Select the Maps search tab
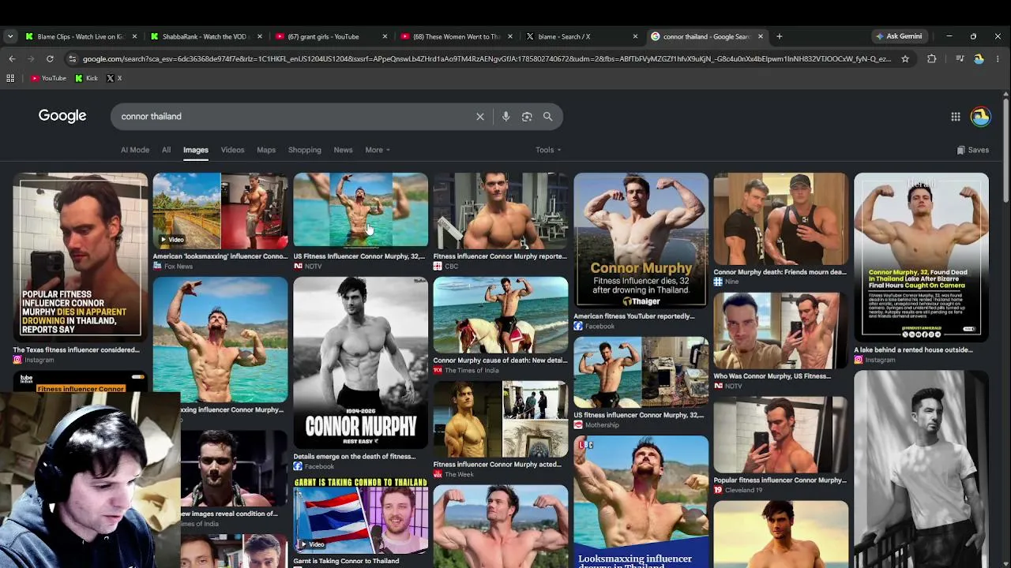 tap(266, 150)
